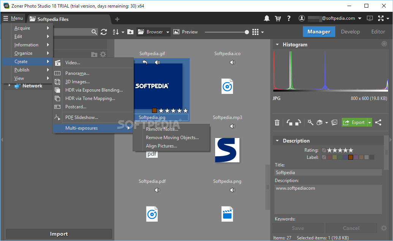Click the new folder icon in toolbar
Viewport: 393px width, 241px height.
[130, 32]
